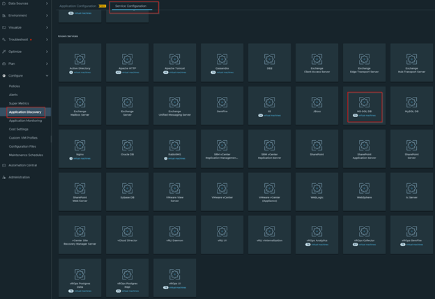Switch to the Application Configuration tab

click(78, 6)
